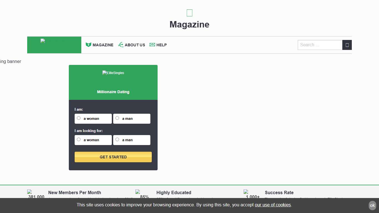Select 'a man' under 'I am'
Screen dimensions: 379x213
117,118
